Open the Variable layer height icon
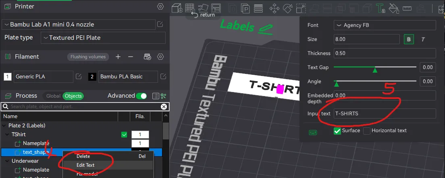The image size is (445, 178). [x=258, y=8]
